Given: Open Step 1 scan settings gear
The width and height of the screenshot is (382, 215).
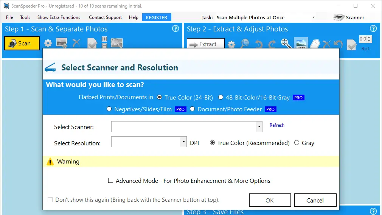Looking at the screenshot, I should pos(48,44).
